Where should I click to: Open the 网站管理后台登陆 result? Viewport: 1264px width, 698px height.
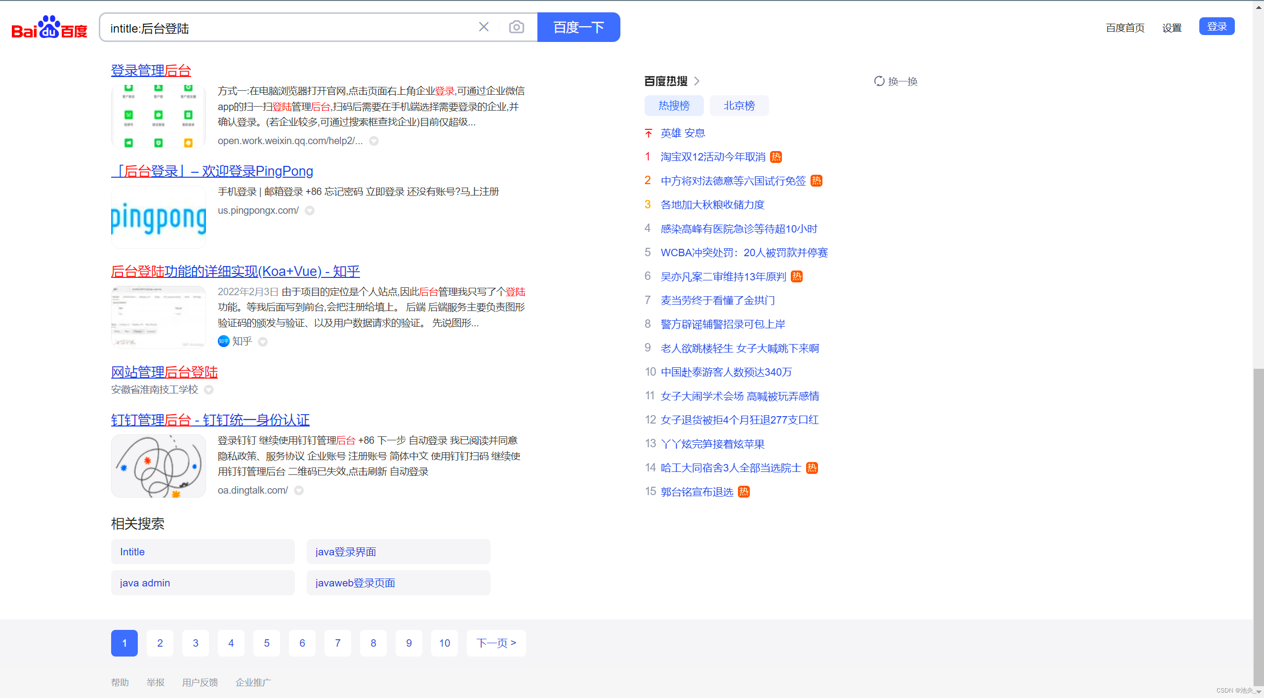164,372
